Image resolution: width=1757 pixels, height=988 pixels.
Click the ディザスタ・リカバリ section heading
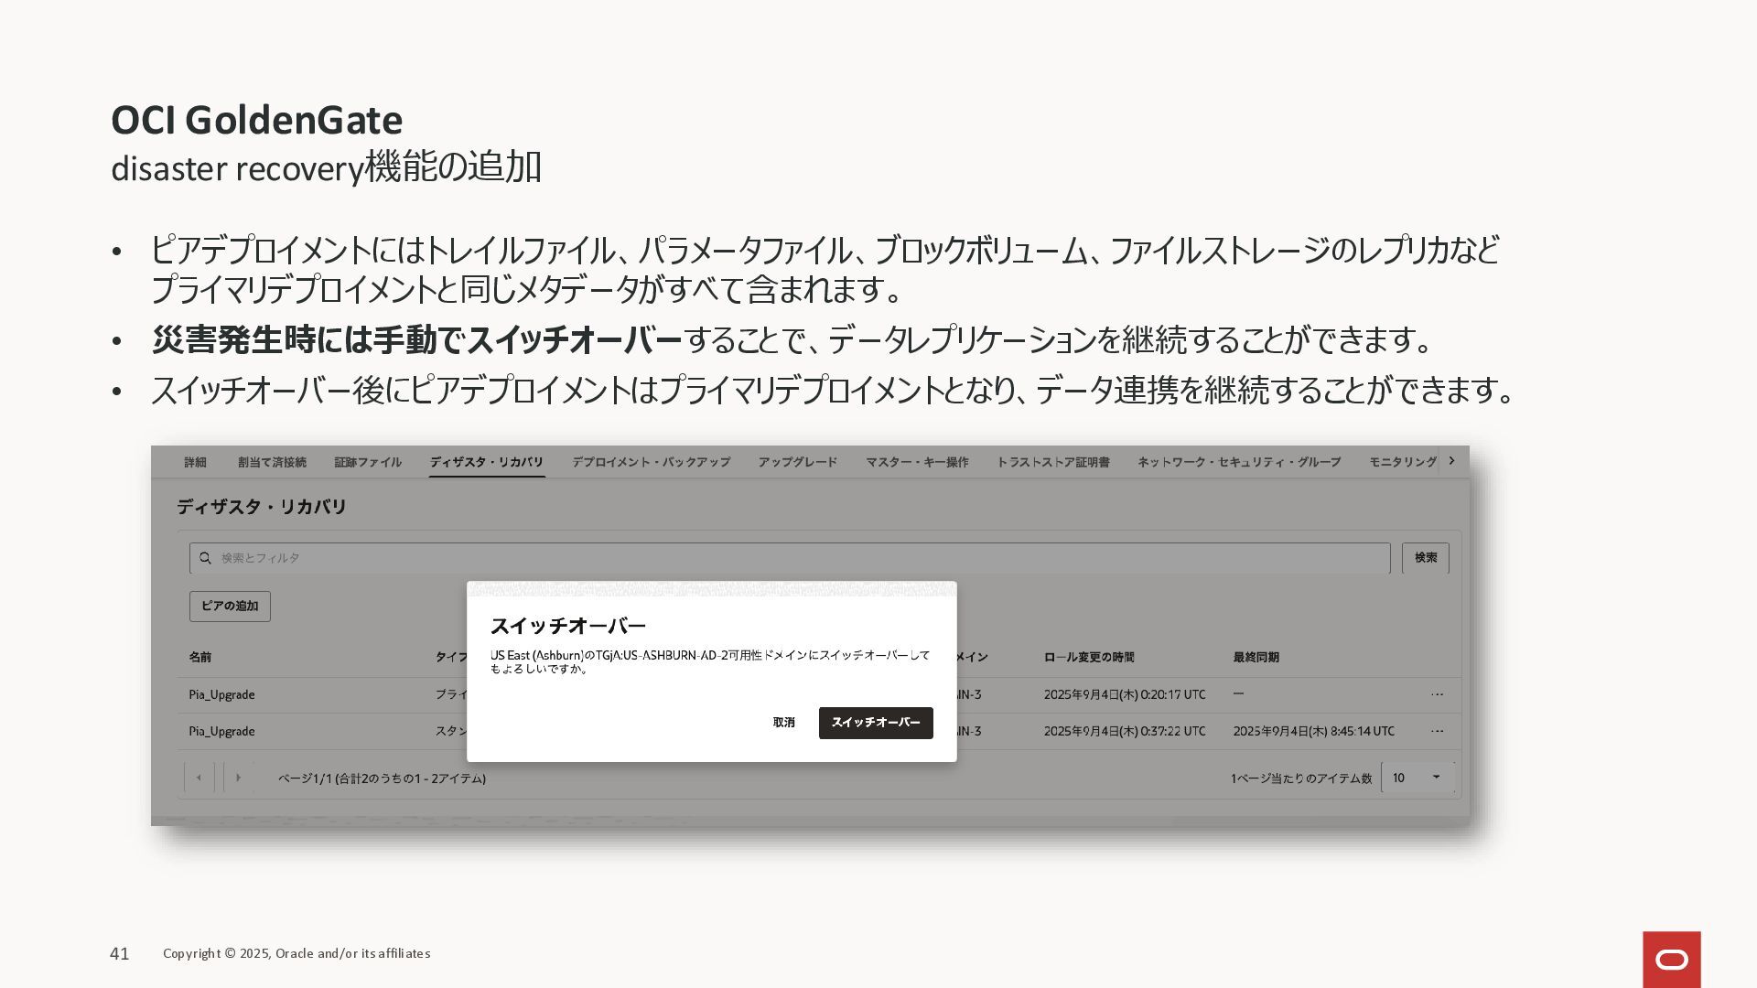click(x=262, y=507)
